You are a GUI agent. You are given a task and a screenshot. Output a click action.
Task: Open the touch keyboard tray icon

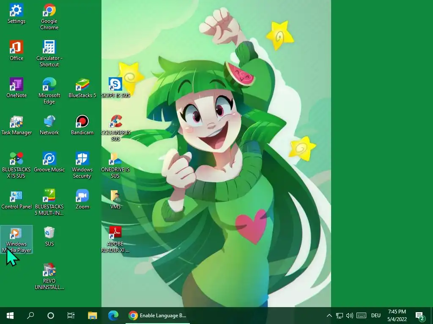click(x=361, y=316)
